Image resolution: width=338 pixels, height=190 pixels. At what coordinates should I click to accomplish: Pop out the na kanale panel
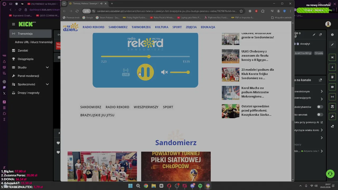[320, 80]
